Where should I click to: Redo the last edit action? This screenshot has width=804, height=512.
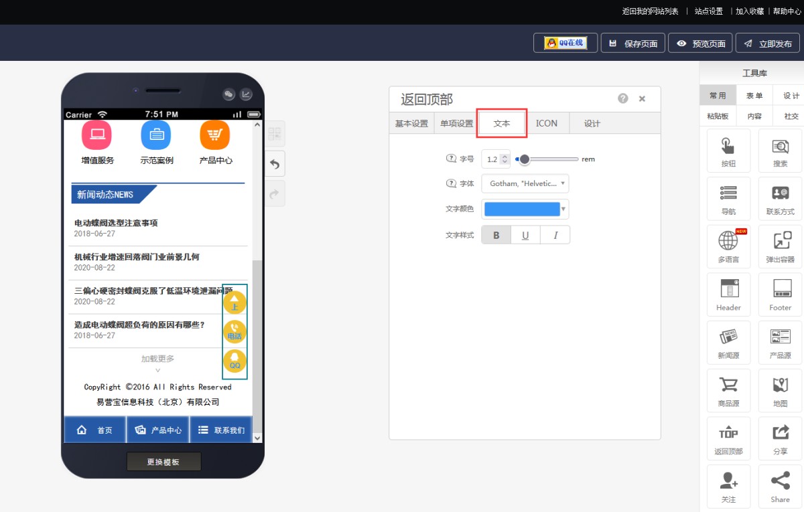coord(275,193)
